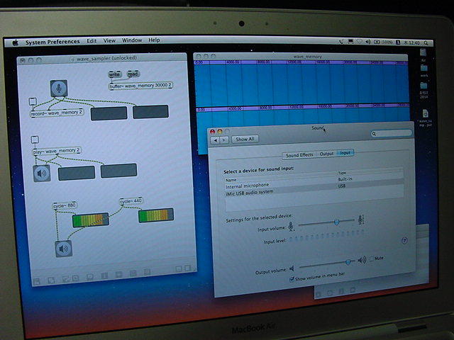
Task: Click the back arrow in Sound preferences
Action: point(216,140)
